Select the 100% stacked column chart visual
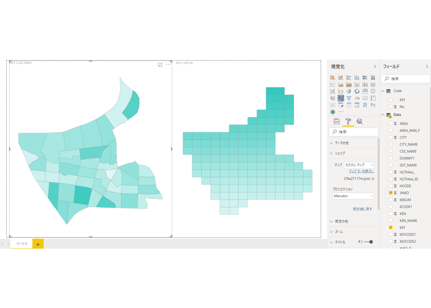The image size is (431, 308). 373,77
